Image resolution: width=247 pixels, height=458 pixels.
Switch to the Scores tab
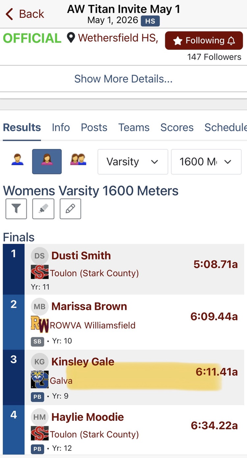click(x=177, y=127)
